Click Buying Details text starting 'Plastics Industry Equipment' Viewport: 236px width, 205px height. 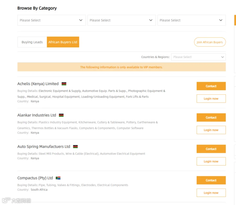tap(88, 125)
